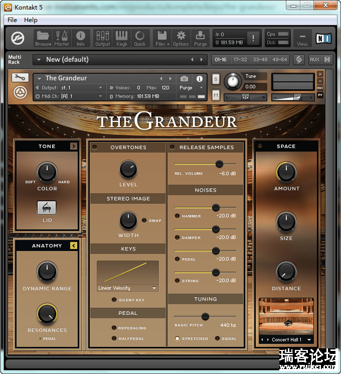
Task: Toggle the instrument AUX sends
Action: 320,88
